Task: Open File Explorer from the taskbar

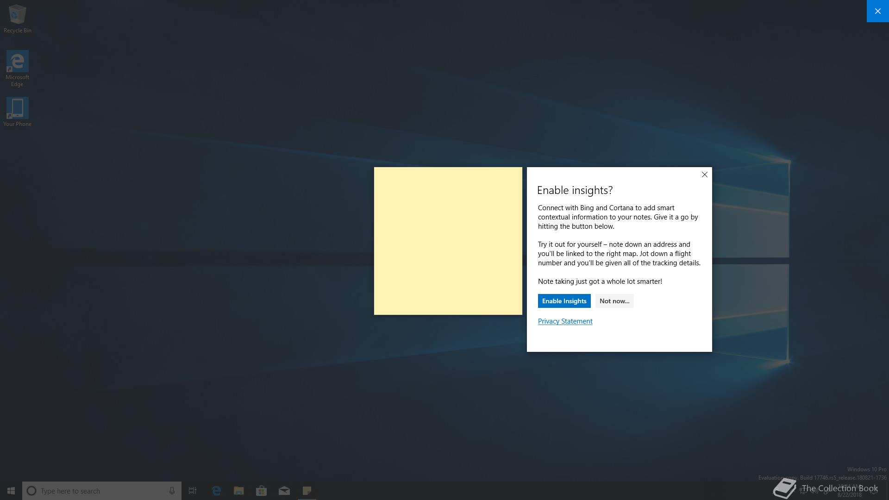Action: click(238, 491)
